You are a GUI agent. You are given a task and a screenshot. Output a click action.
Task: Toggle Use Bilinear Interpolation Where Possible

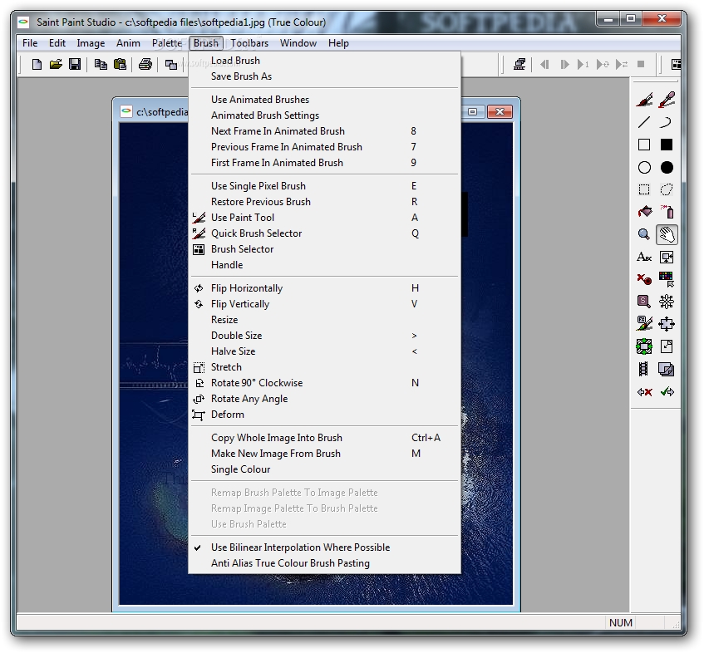point(324,547)
